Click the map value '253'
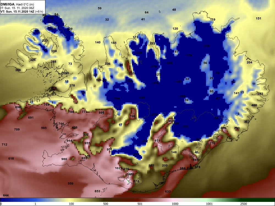275x206 pixels. click(152, 43)
